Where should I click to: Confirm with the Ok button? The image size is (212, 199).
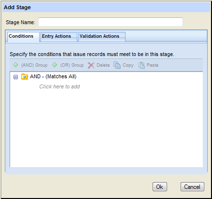tap(160, 187)
